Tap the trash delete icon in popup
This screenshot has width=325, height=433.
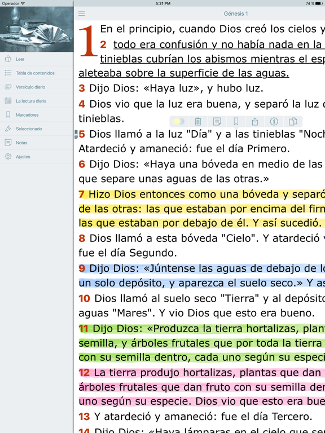[x=198, y=121]
